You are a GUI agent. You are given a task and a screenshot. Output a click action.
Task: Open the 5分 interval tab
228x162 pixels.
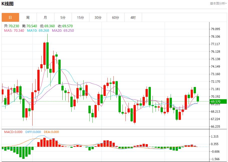(x=63, y=17)
